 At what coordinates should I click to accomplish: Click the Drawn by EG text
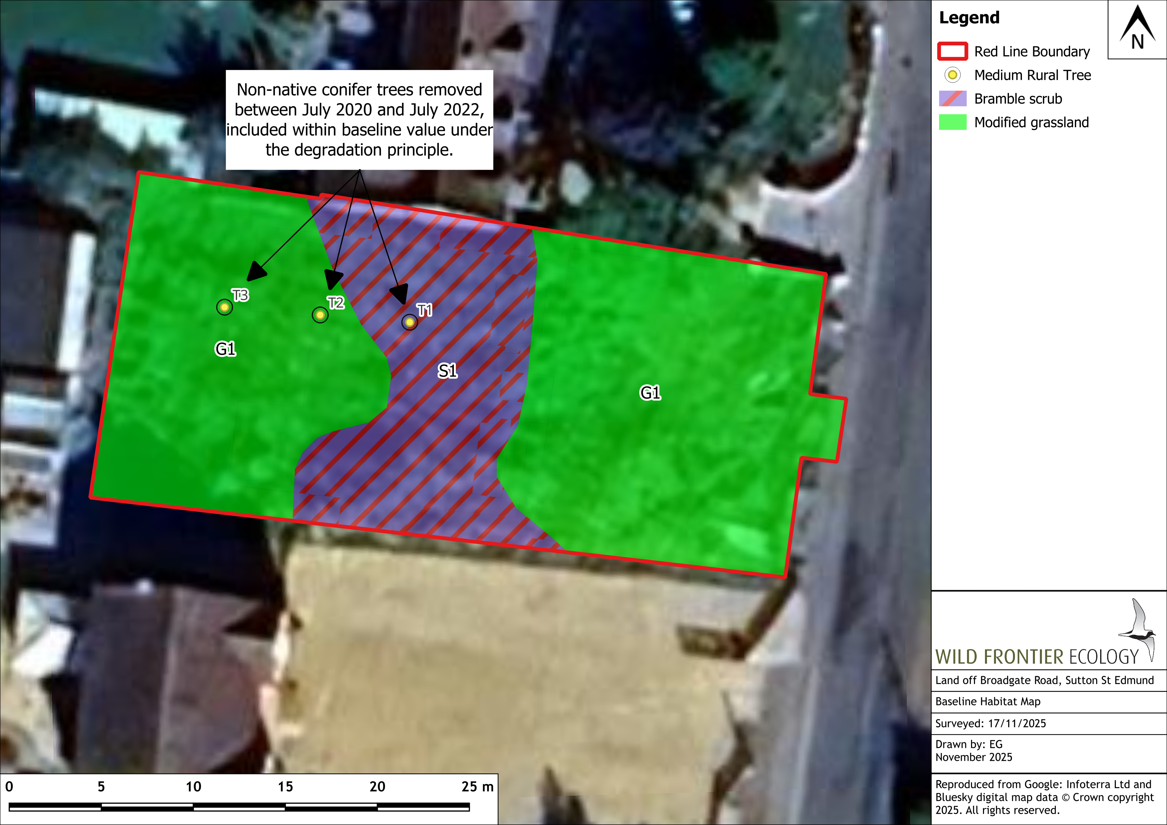[x=969, y=744]
